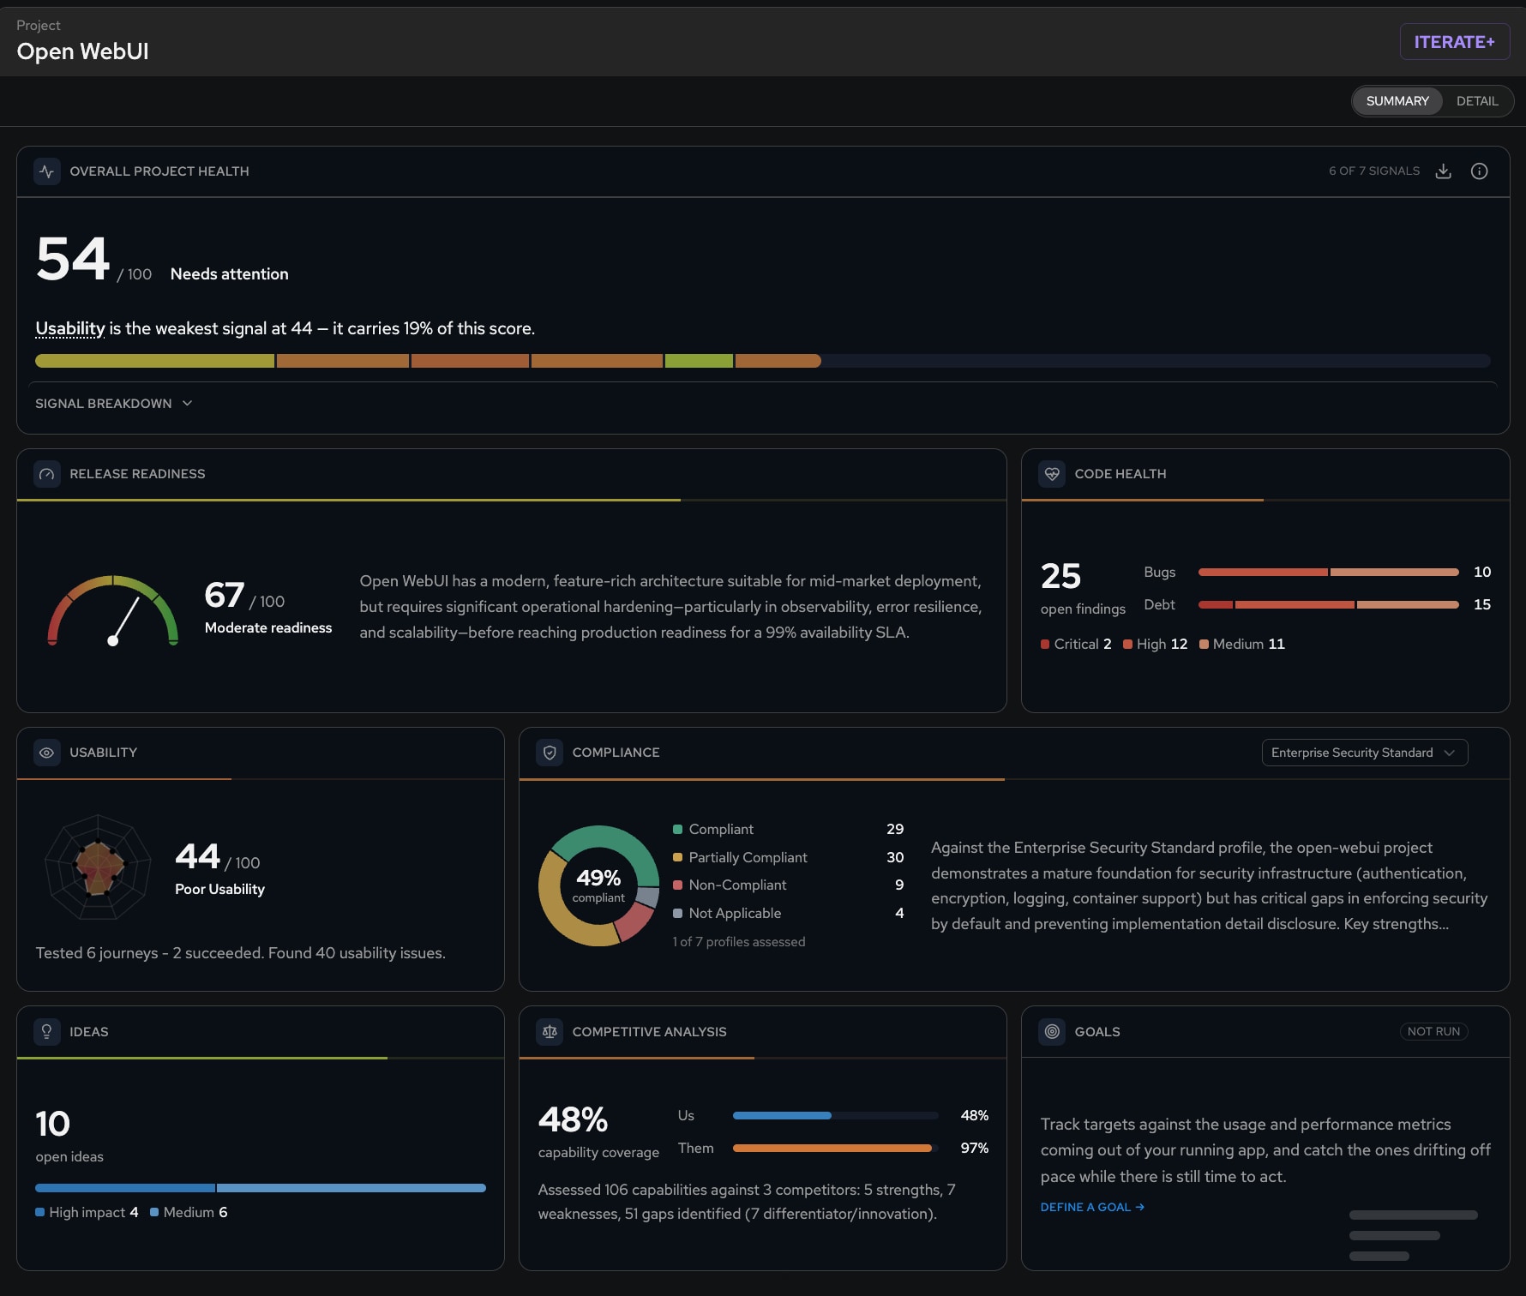Click the ideas impact distribution bar
Viewport: 1526px width, 1296px height.
261,1188
